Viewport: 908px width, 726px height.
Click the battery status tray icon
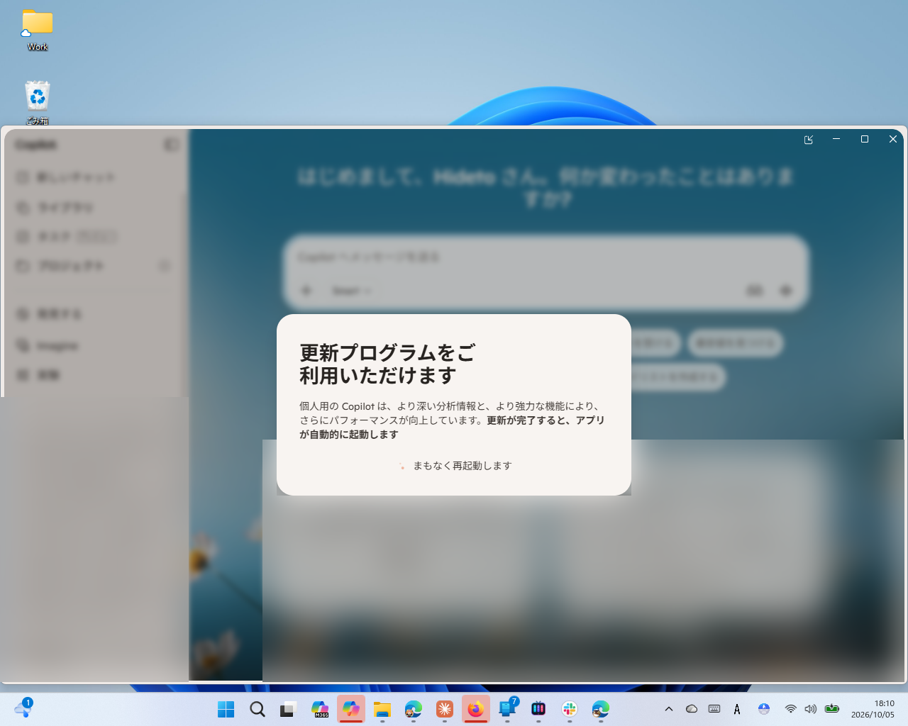pyautogui.click(x=832, y=709)
